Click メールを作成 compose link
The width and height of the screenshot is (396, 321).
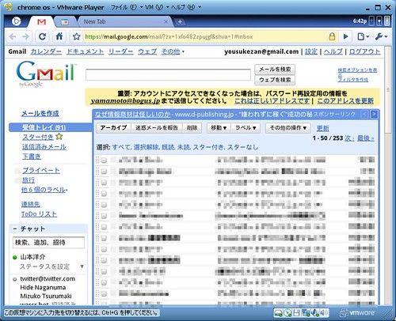pyautogui.click(x=40, y=114)
